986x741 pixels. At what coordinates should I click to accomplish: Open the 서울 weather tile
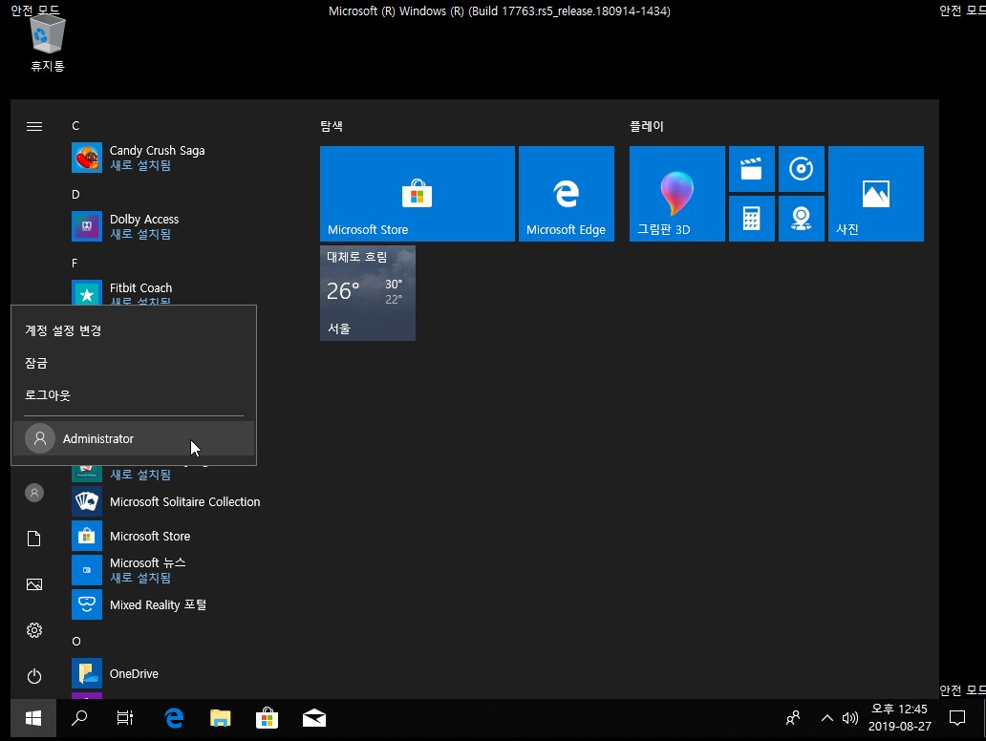tap(367, 293)
